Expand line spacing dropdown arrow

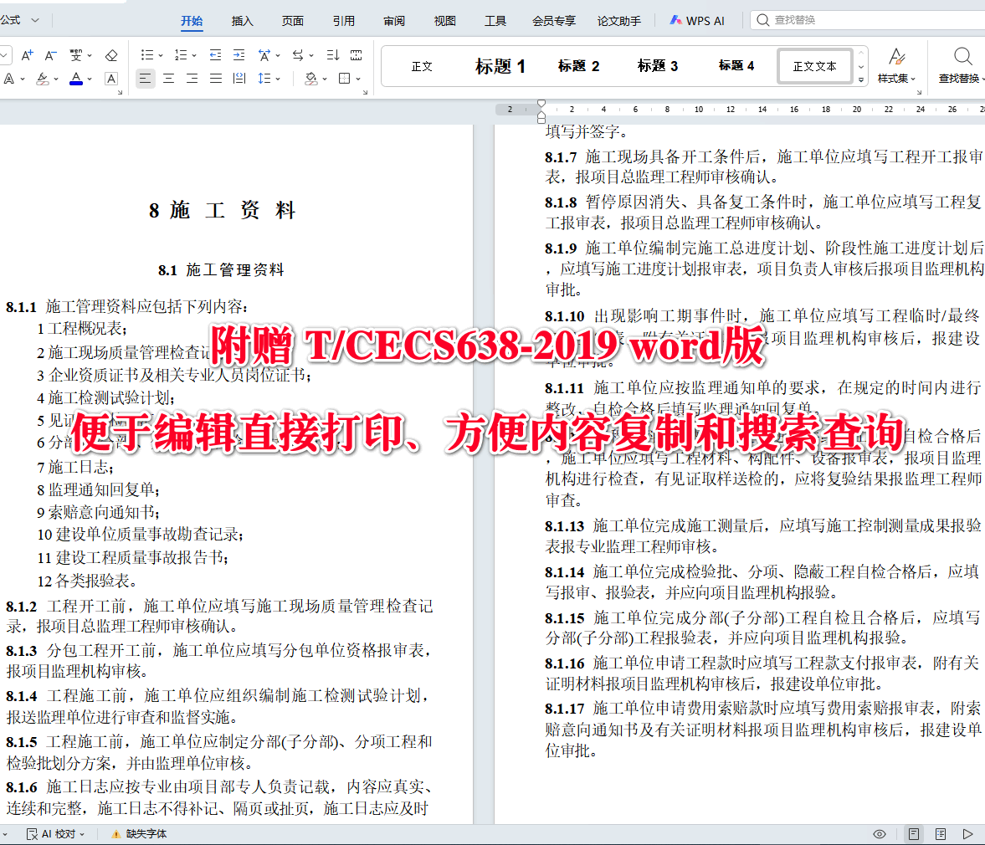point(278,79)
